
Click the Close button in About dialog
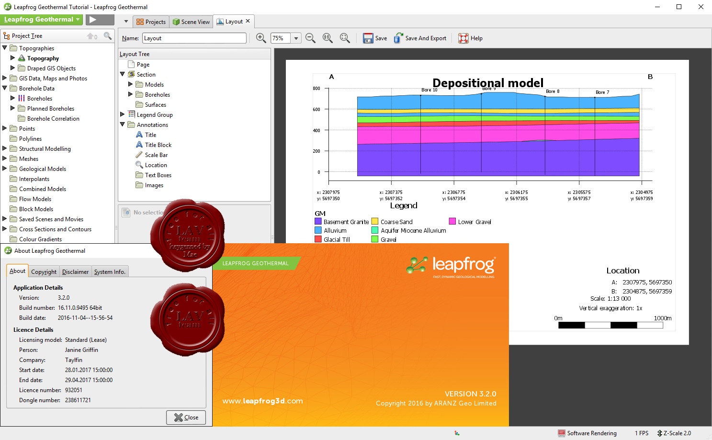186,417
